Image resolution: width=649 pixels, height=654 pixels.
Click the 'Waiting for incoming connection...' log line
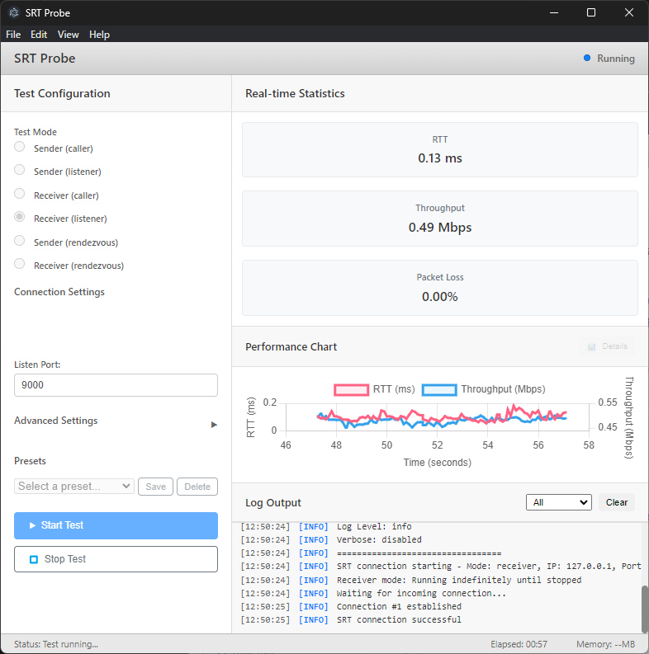click(x=421, y=593)
